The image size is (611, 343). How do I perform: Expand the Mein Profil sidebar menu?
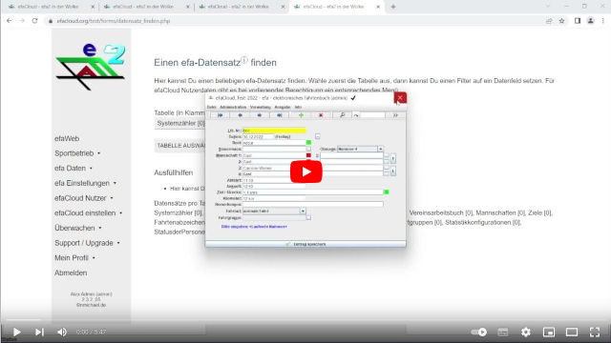coord(74,258)
